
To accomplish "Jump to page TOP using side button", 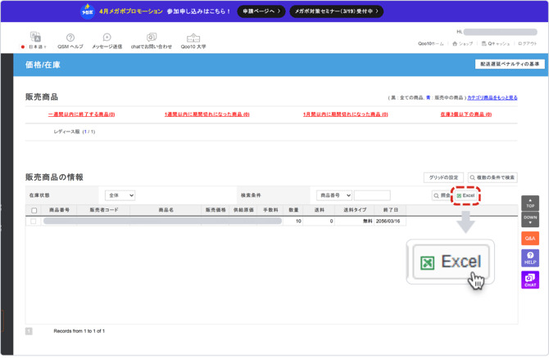I will click(530, 203).
